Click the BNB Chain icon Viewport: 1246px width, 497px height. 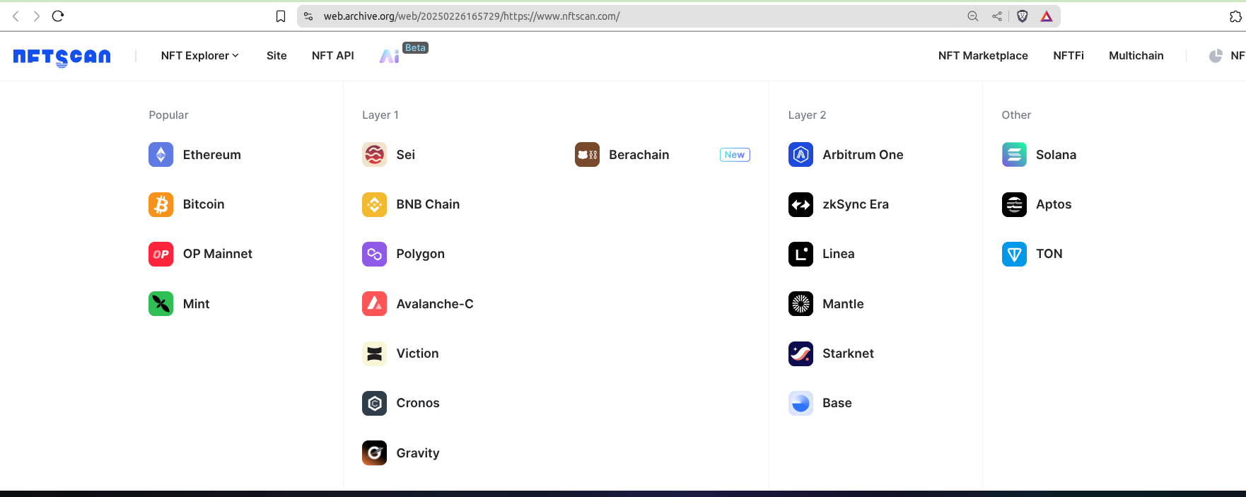point(374,204)
